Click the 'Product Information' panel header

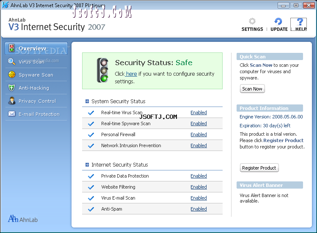click(270, 108)
